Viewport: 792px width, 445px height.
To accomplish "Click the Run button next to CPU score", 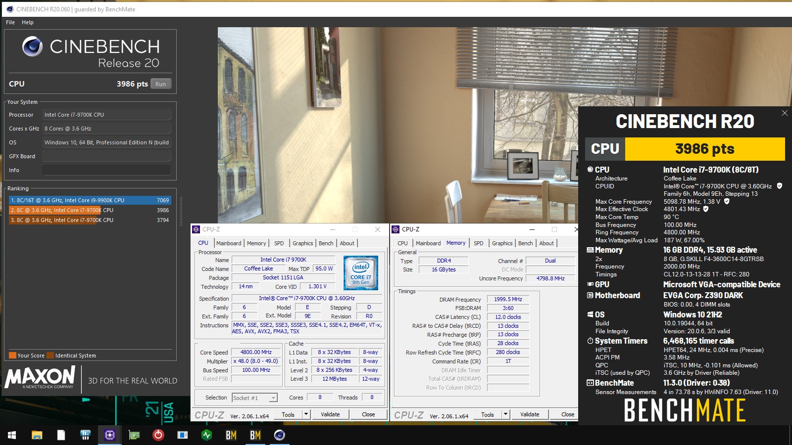I will tap(161, 84).
